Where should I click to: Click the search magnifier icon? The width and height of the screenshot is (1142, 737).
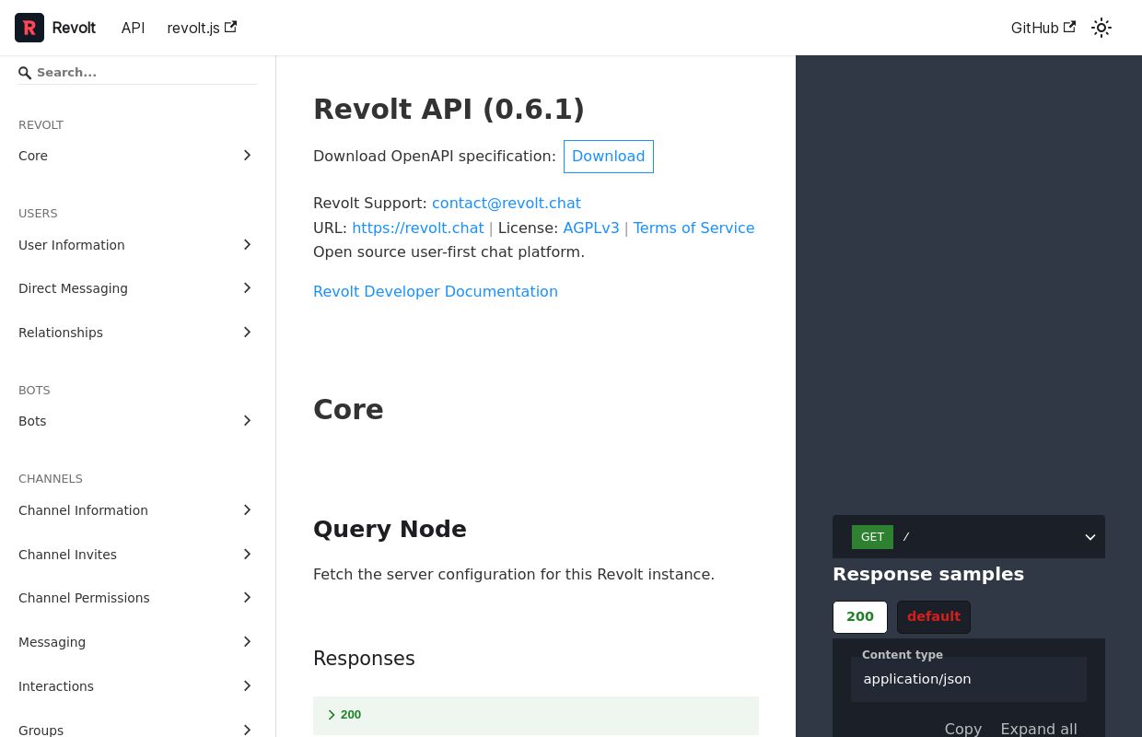[x=25, y=73]
